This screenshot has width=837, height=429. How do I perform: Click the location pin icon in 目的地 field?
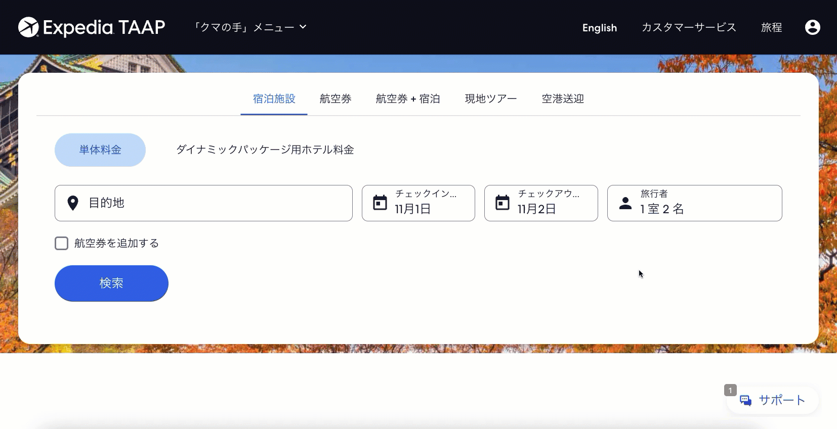click(x=73, y=203)
